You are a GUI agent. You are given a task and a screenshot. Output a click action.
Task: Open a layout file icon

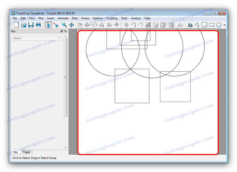[24, 25]
